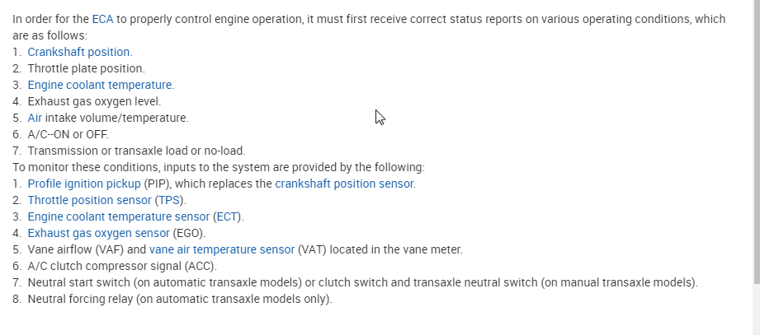Click 'Transmission or transaxle load or no-load' text

click(136, 151)
